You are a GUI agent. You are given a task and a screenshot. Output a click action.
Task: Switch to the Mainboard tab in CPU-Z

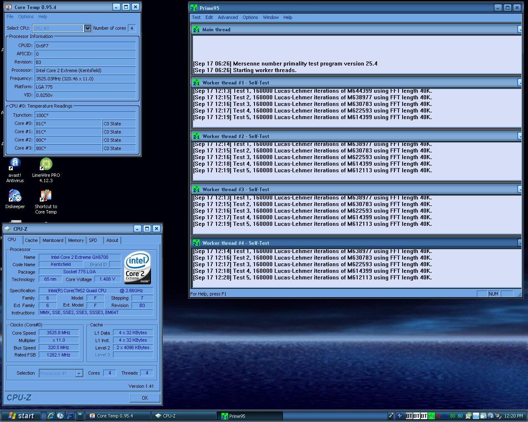coord(53,240)
